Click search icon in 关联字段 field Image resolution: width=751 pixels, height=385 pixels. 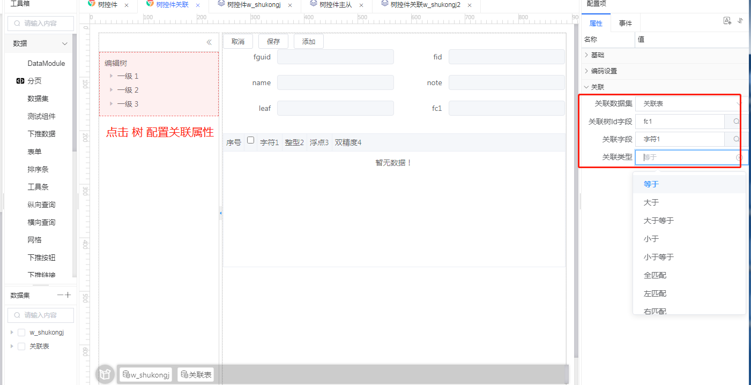click(x=736, y=139)
